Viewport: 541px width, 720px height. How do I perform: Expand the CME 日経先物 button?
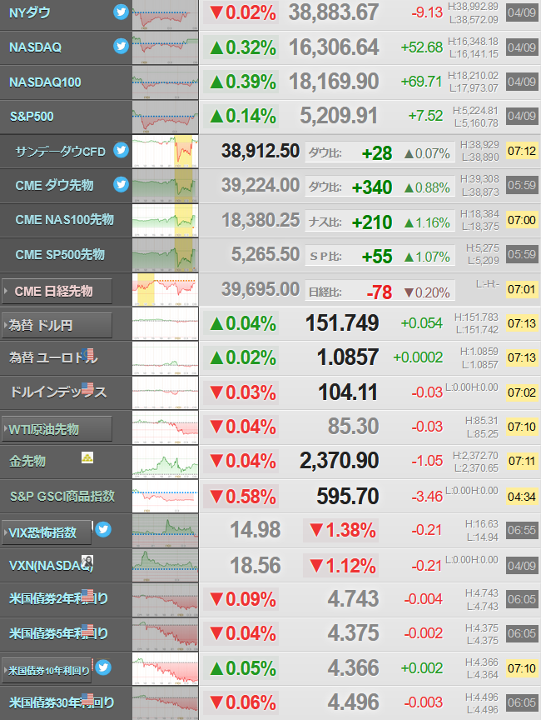coord(57,291)
